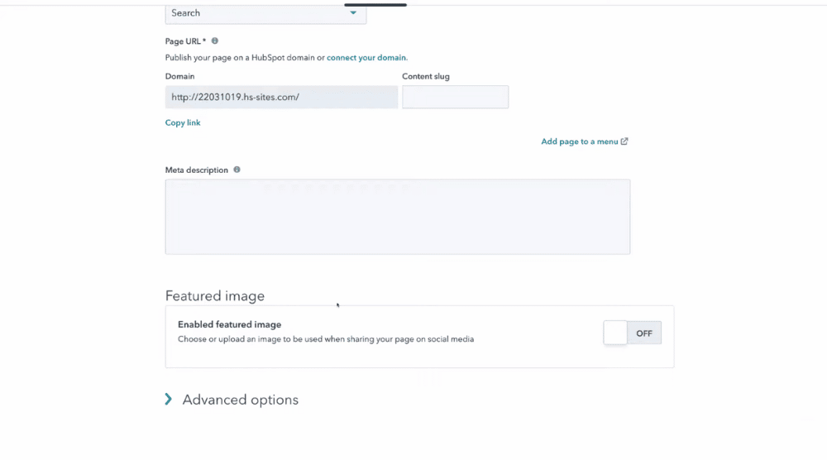Click the Advanced options chevron arrow
This screenshot has width=827, height=460.
[x=168, y=400]
